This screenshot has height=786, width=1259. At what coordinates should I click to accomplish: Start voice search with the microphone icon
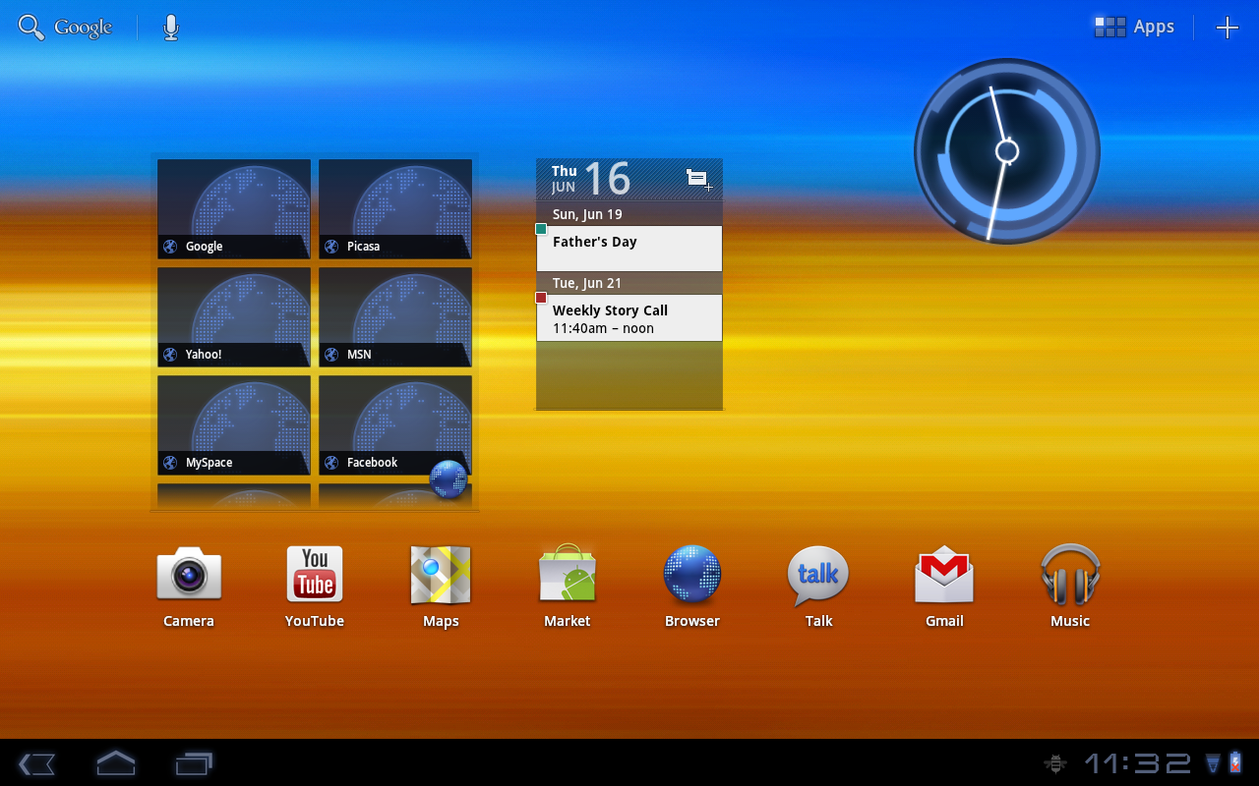pos(171,28)
